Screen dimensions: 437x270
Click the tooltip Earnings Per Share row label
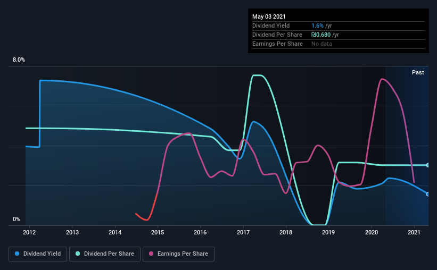pyautogui.click(x=277, y=44)
